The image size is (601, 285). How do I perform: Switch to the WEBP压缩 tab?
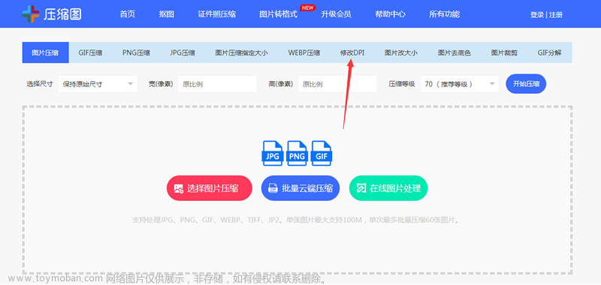[304, 52]
